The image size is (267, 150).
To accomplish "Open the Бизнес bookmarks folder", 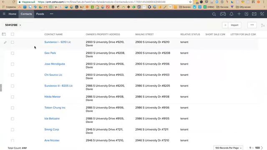I will point(185,7).
